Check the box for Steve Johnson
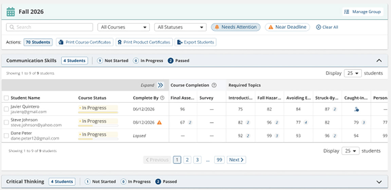The height and width of the screenshot is (190, 391). pyautogui.click(x=6, y=122)
